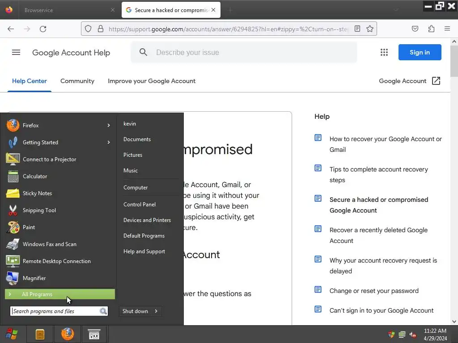This screenshot has width=458, height=343.
Task: Open Remote Desktop Connection
Action: (57, 261)
